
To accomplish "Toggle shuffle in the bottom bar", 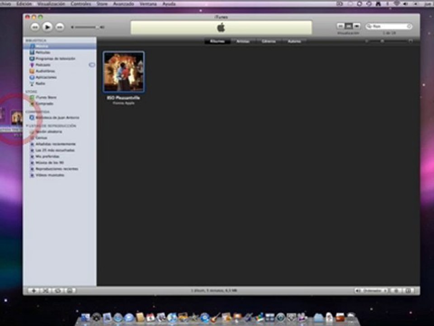I will 45,291.
